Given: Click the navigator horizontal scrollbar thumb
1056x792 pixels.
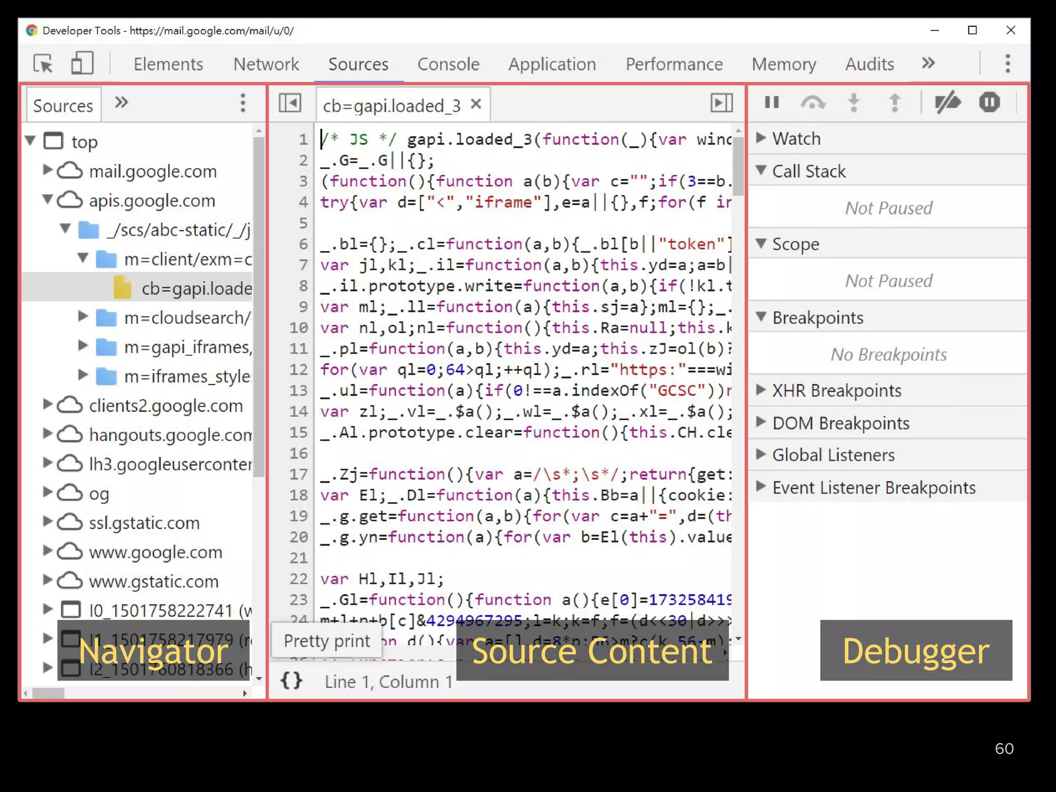Looking at the screenshot, I should coord(48,694).
